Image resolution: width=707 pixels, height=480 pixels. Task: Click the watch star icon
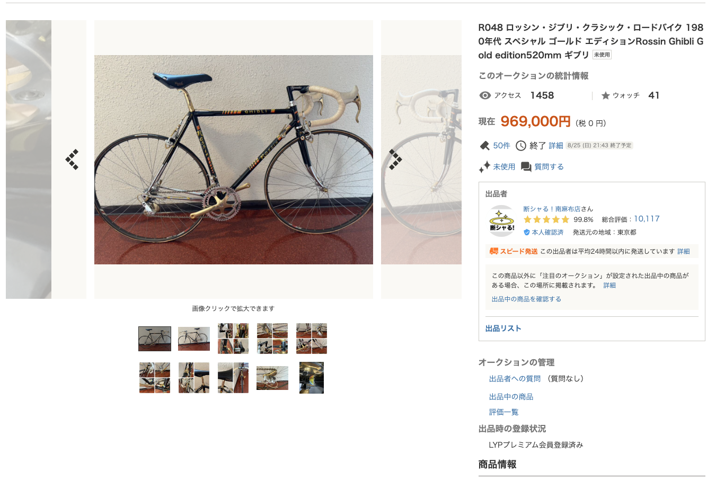pyautogui.click(x=606, y=95)
